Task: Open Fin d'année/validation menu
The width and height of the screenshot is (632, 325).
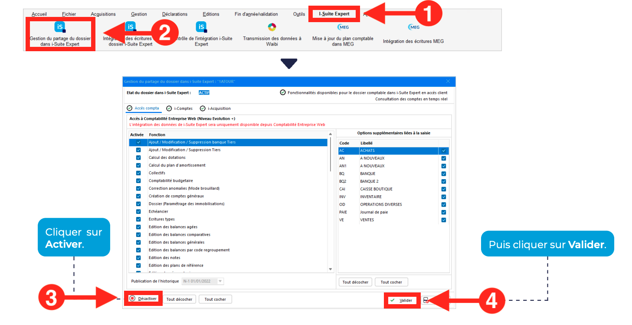Action: (x=256, y=14)
